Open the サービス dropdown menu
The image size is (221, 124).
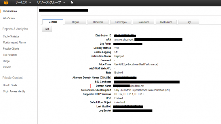point(23,3)
